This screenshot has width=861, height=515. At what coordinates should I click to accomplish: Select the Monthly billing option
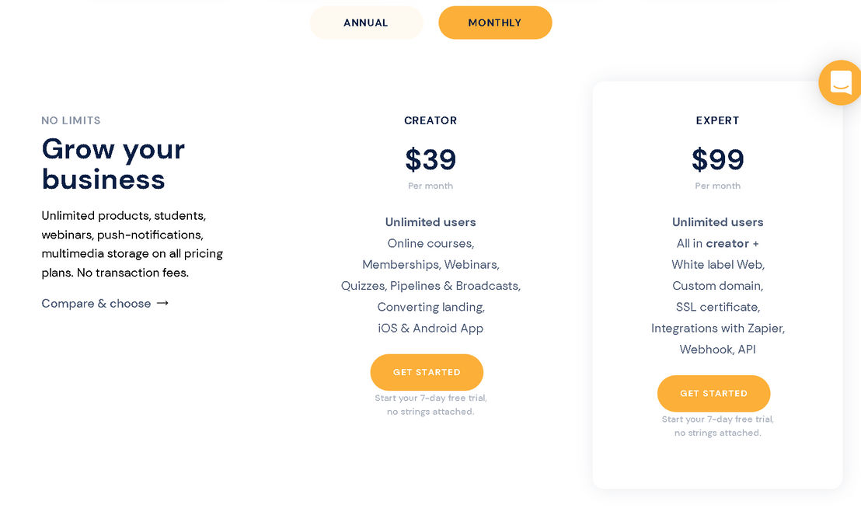(495, 23)
